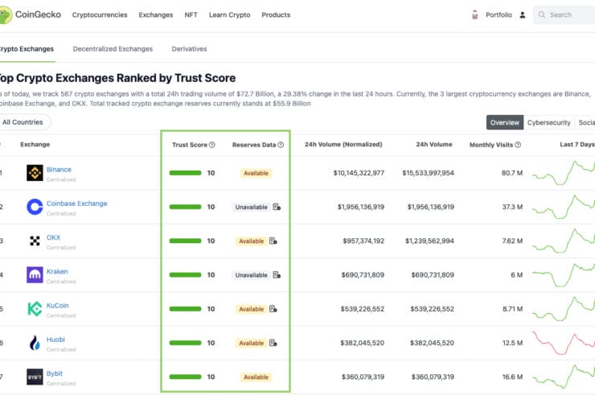This screenshot has width=595, height=396.
Task: Click Kraken trust score green bar
Action: [185, 275]
